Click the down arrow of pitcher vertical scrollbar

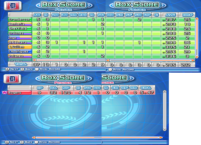tap(165, 130)
